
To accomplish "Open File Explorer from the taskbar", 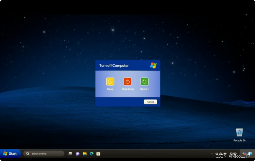I will point(85,154).
